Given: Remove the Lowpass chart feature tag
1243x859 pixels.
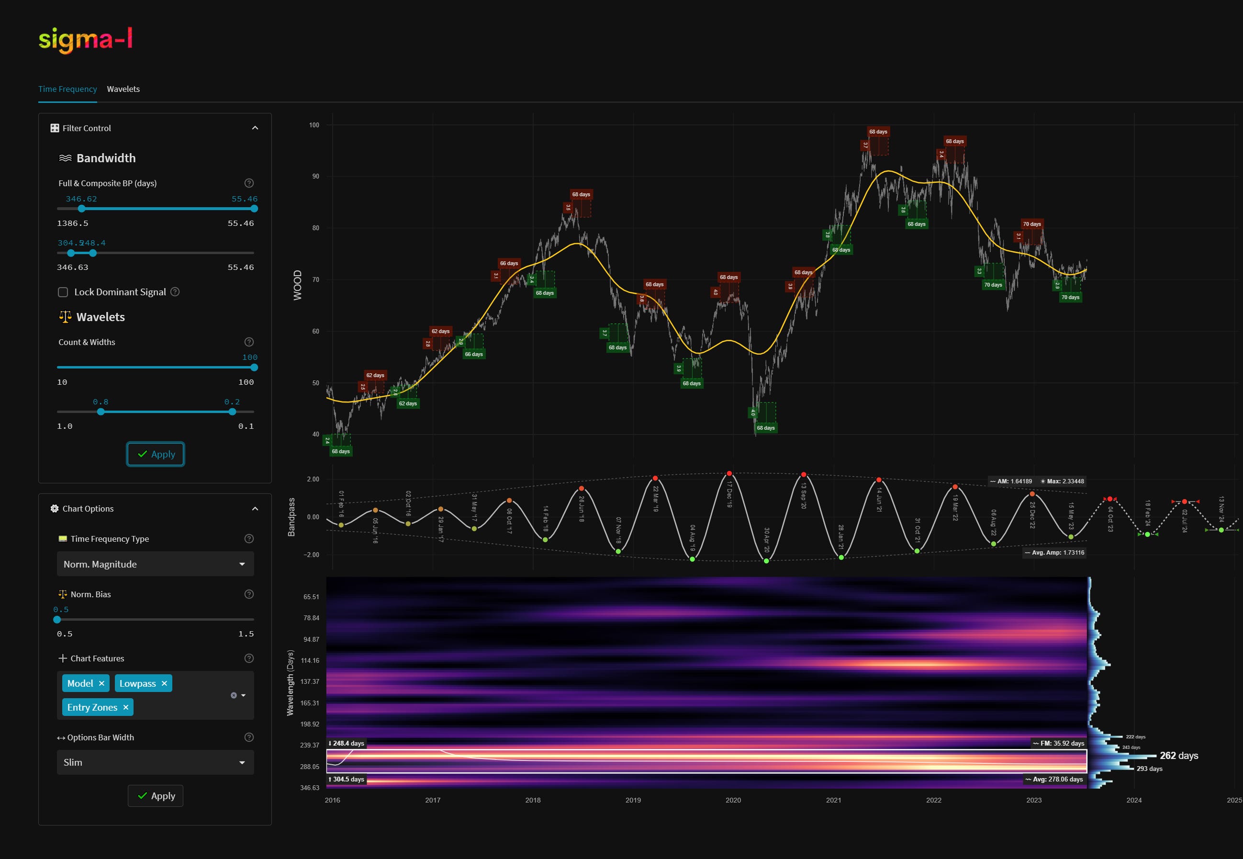Looking at the screenshot, I should [164, 683].
